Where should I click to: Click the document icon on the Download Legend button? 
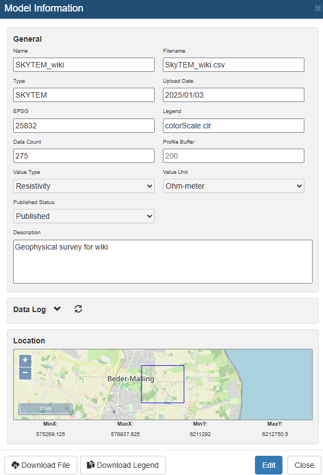(90, 465)
